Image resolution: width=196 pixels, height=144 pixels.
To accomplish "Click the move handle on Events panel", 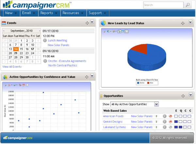I will click(87, 23).
